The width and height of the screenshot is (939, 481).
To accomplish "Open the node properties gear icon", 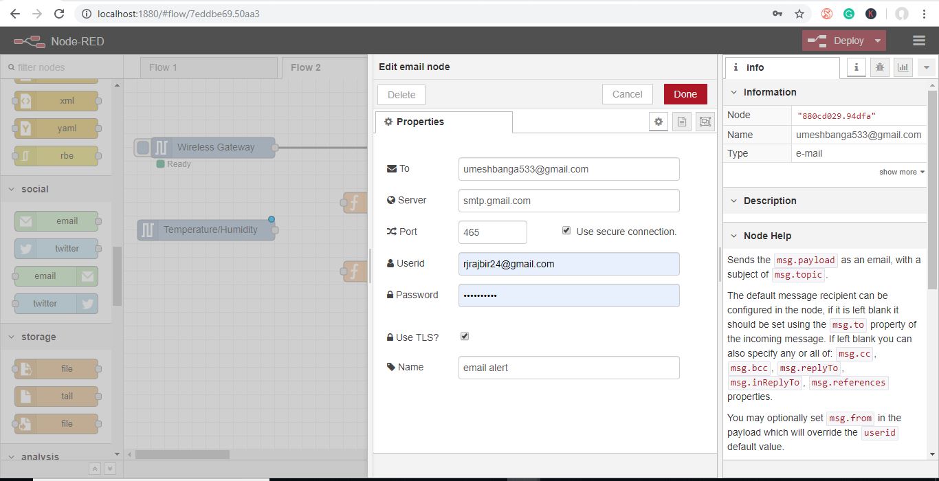I will coord(658,122).
